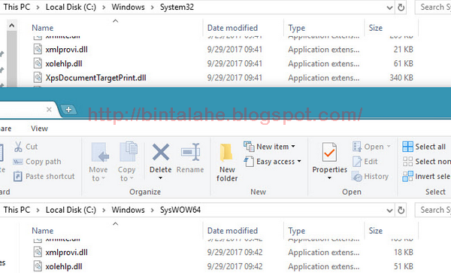
Task: Click Windows breadcrumb in System32 address bar
Action: click(129, 8)
